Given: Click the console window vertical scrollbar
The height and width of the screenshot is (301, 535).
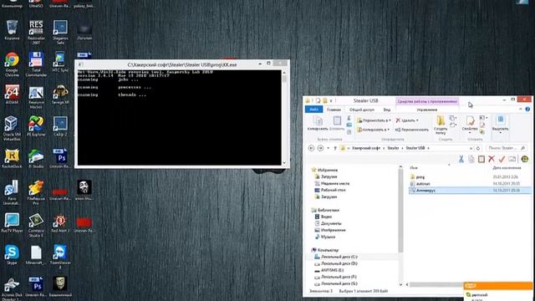Looking at the screenshot, I should (x=284, y=118).
